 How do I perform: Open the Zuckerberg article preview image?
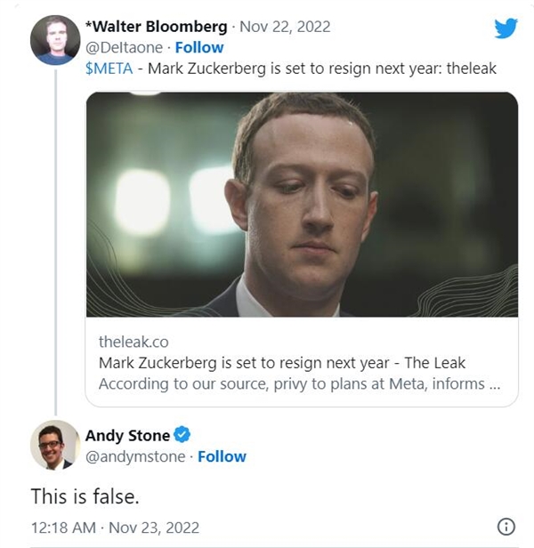(302, 205)
